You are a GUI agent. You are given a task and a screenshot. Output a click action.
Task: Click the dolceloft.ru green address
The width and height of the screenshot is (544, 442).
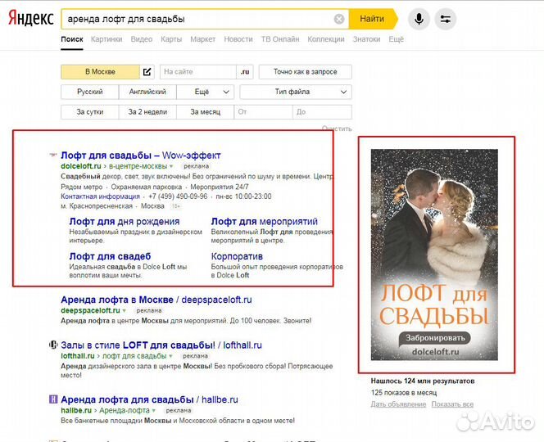tap(81, 166)
